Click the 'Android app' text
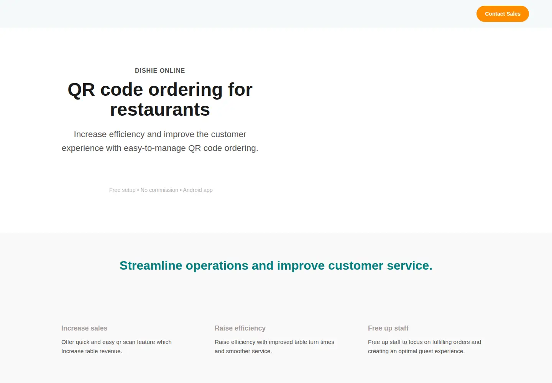The height and width of the screenshot is (383, 552). pos(197,190)
